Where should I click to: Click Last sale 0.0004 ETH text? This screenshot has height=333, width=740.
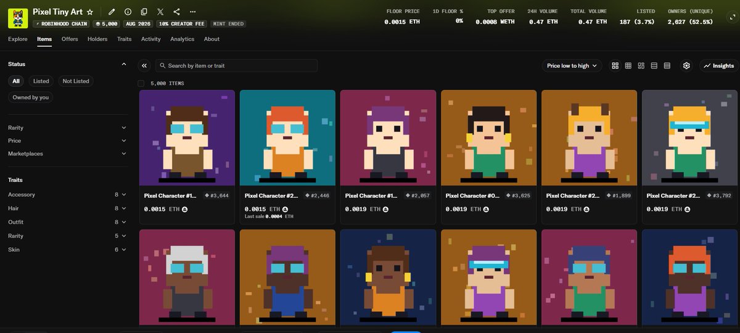tap(269, 216)
